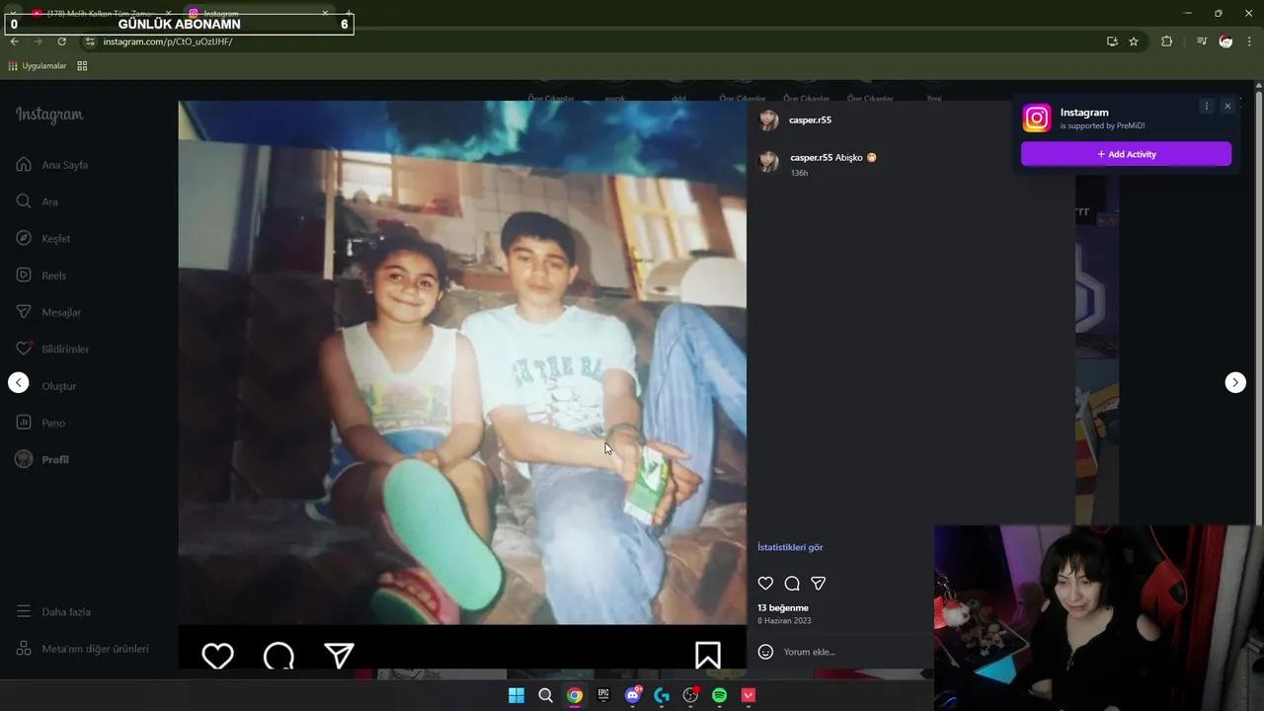This screenshot has width=1264, height=711.
Task: Share post with small paper plane icon
Action: [818, 584]
